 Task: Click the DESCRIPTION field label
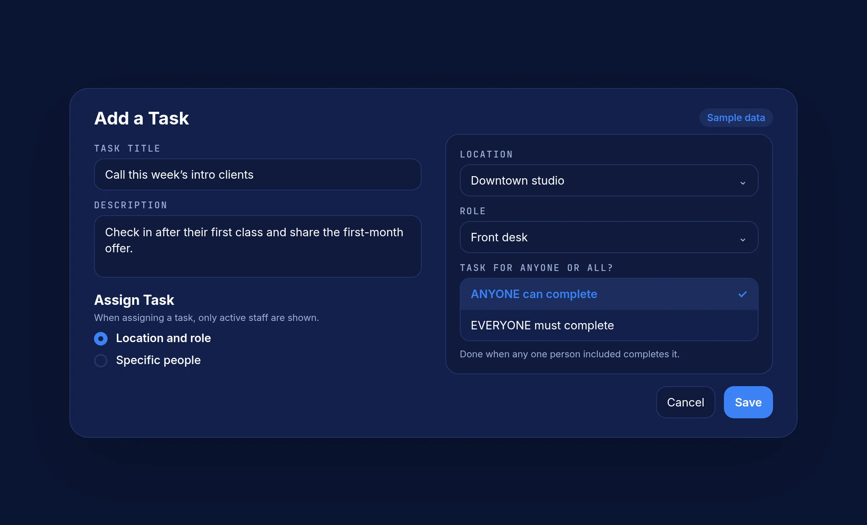[x=130, y=205]
